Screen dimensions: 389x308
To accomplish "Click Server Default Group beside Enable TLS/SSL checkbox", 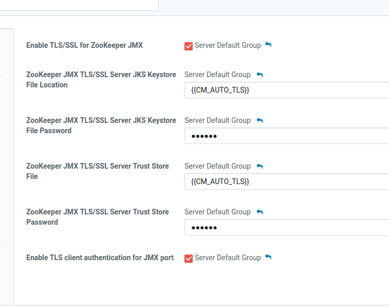I will coord(228,45).
